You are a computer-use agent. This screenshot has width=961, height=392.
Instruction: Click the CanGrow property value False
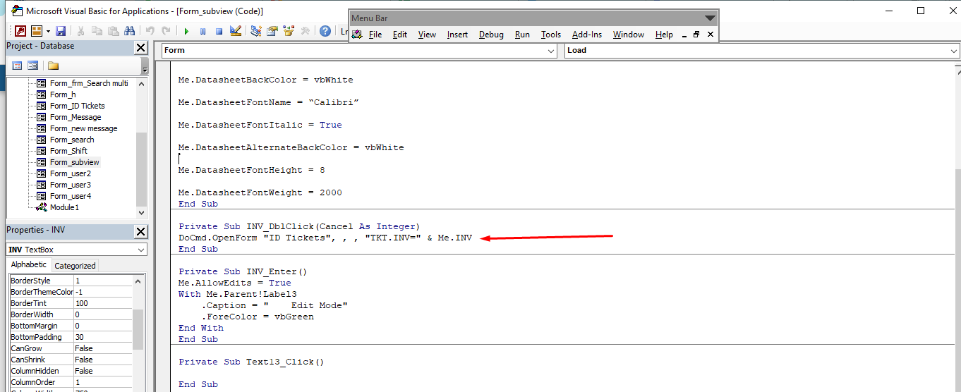click(102, 348)
